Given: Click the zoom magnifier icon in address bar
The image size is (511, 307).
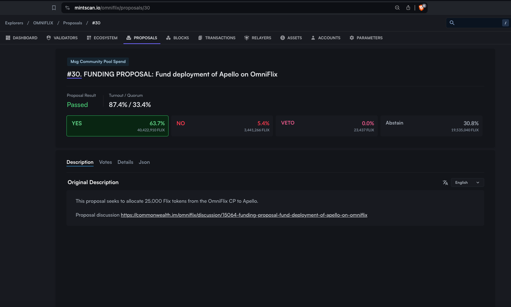Looking at the screenshot, I should point(397,8).
